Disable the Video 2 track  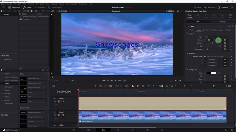[63, 102]
